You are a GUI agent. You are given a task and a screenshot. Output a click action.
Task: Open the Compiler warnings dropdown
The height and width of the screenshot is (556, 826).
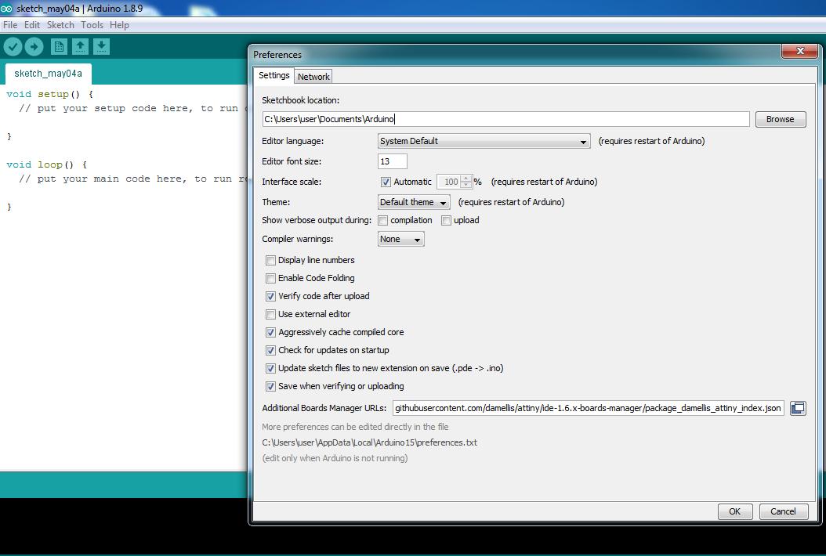point(401,239)
